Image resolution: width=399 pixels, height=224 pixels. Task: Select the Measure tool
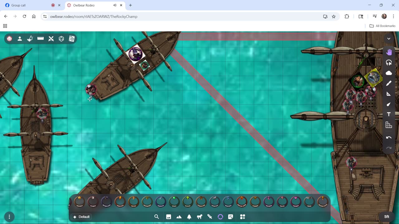click(389, 94)
